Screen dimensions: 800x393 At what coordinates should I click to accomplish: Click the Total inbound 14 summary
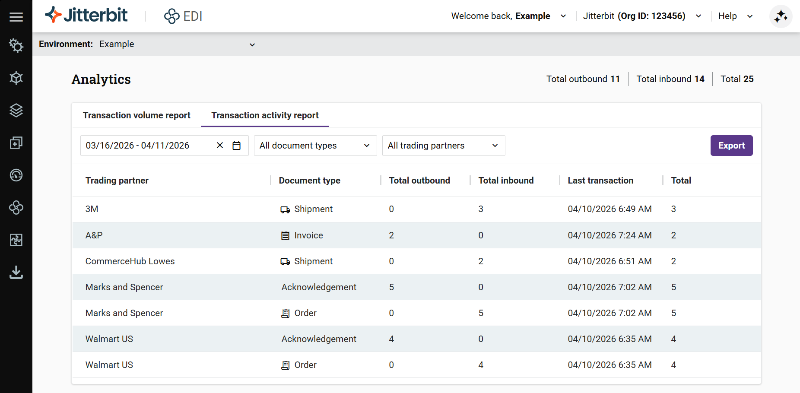pos(670,79)
